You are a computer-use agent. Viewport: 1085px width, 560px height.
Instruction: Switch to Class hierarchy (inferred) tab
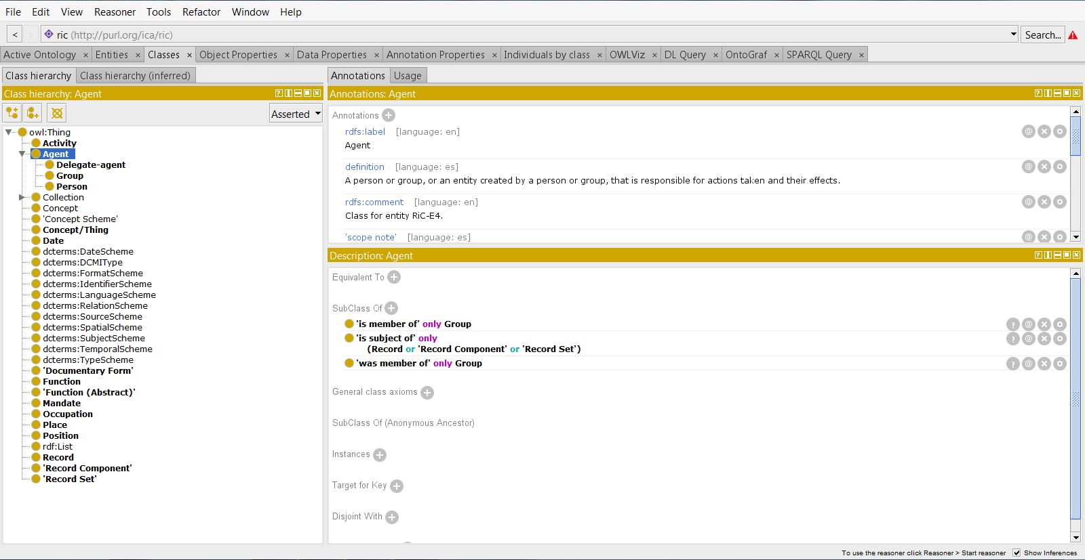click(x=135, y=76)
